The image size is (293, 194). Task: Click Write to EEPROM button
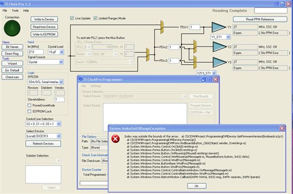coord(44,35)
